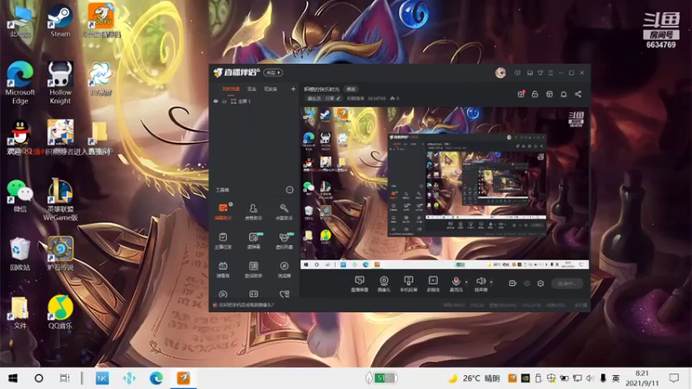Select the full-screen source row
Image resolution: width=692 pixels, height=389 pixels.
[x=254, y=101]
